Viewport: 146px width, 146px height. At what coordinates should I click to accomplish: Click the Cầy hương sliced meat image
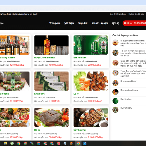(91, 117)
